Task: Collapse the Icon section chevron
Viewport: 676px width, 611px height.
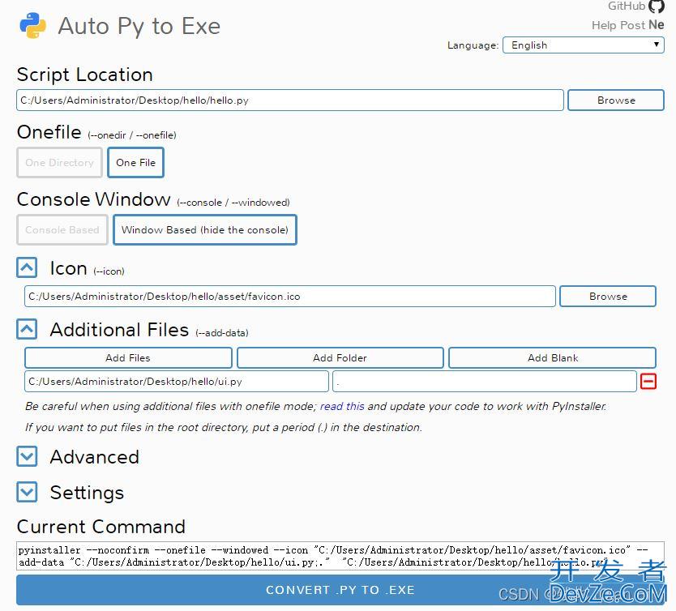Action: point(27,267)
